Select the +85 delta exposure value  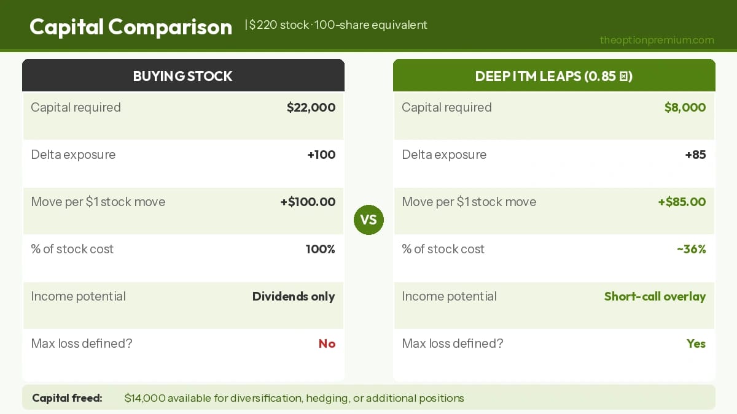click(x=695, y=155)
